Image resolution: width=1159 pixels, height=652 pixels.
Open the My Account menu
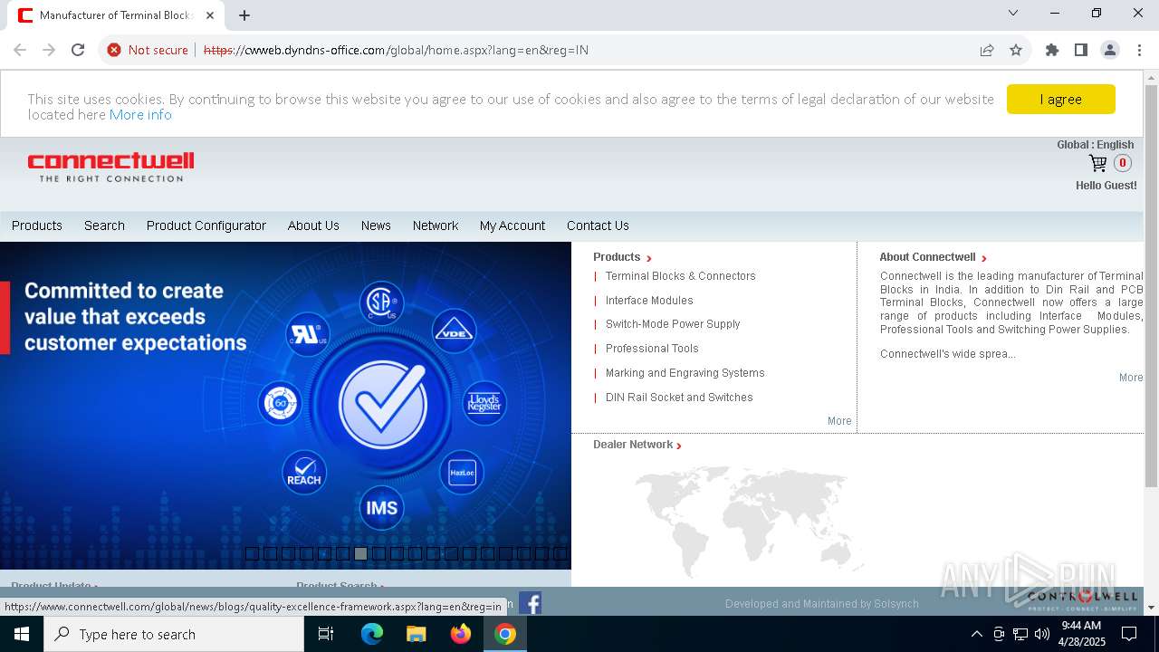pos(512,225)
